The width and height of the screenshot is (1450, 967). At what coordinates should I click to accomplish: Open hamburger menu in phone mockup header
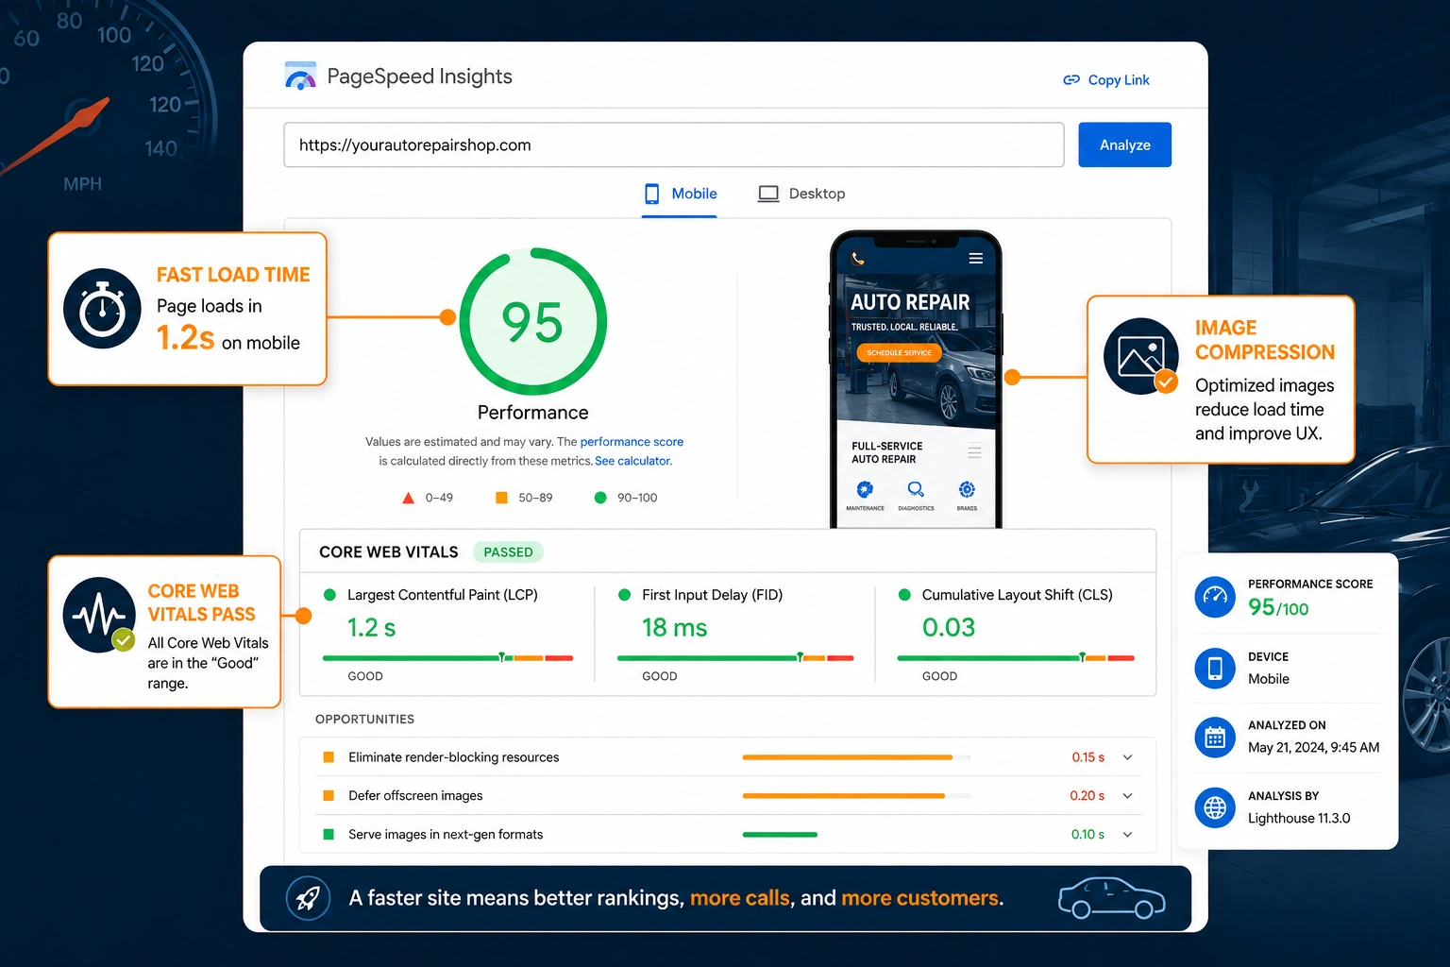point(976,258)
